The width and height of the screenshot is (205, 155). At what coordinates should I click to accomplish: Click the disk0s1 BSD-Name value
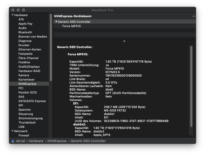[109, 114]
